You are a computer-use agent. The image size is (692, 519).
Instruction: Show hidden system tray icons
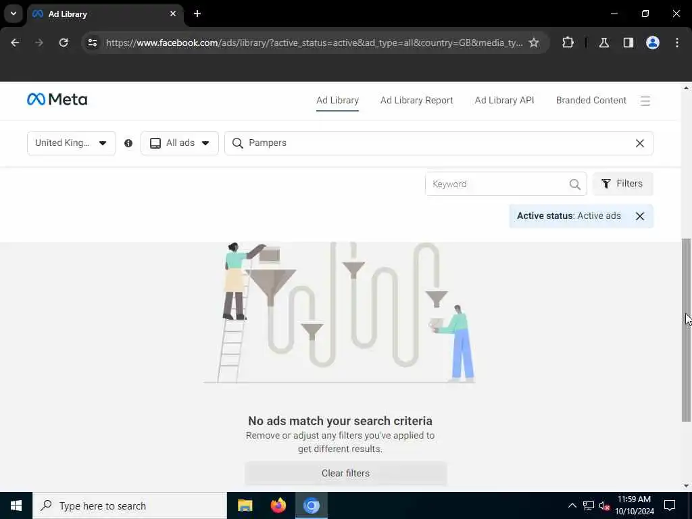pyautogui.click(x=572, y=505)
